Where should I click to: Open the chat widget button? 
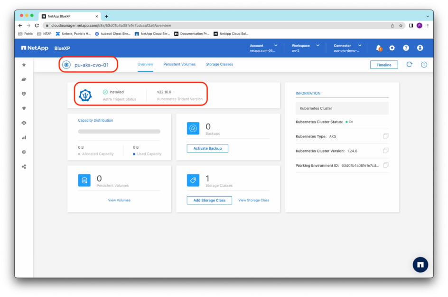[x=420, y=265]
